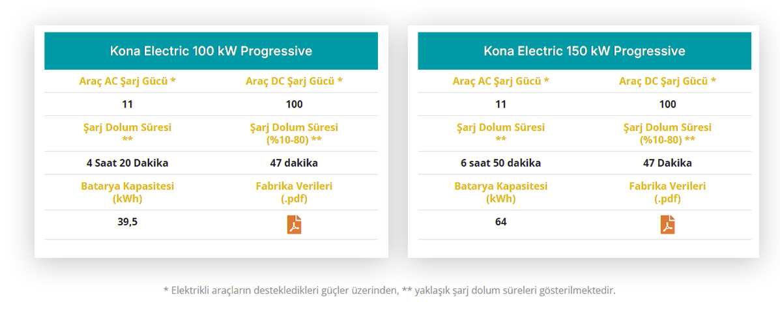Select the Kona Electric 100 kW Progressive header
The width and height of the screenshot is (780, 321).
tap(211, 51)
